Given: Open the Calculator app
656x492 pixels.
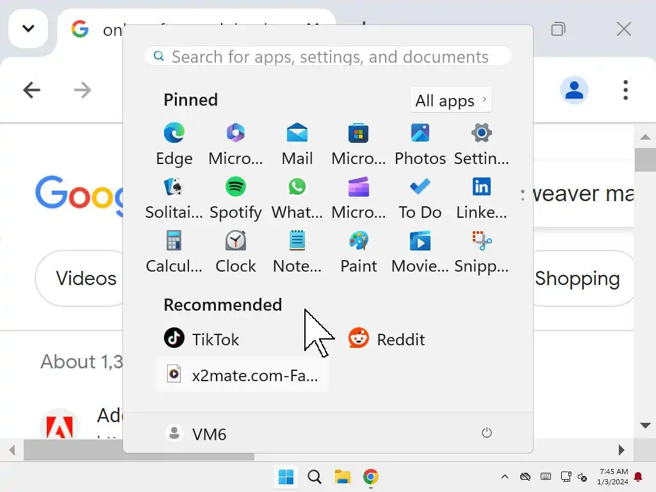Looking at the screenshot, I should (x=174, y=252).
